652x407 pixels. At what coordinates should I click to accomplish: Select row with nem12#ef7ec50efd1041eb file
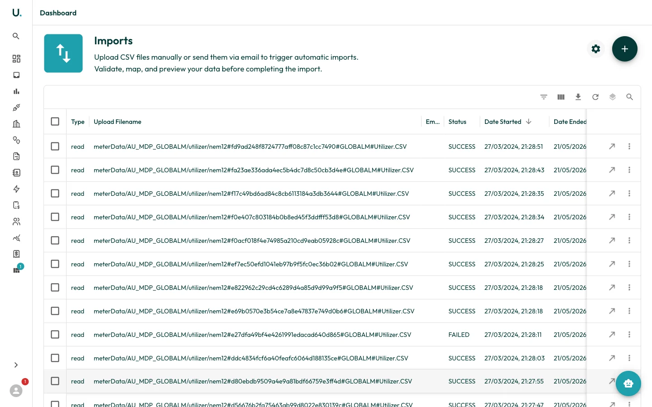pos(55,264)
